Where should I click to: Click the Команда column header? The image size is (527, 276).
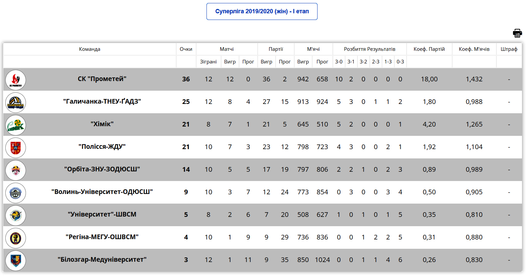(x=89, y=49)
